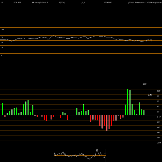Click the RSI panel's 0 axis label

2,55
